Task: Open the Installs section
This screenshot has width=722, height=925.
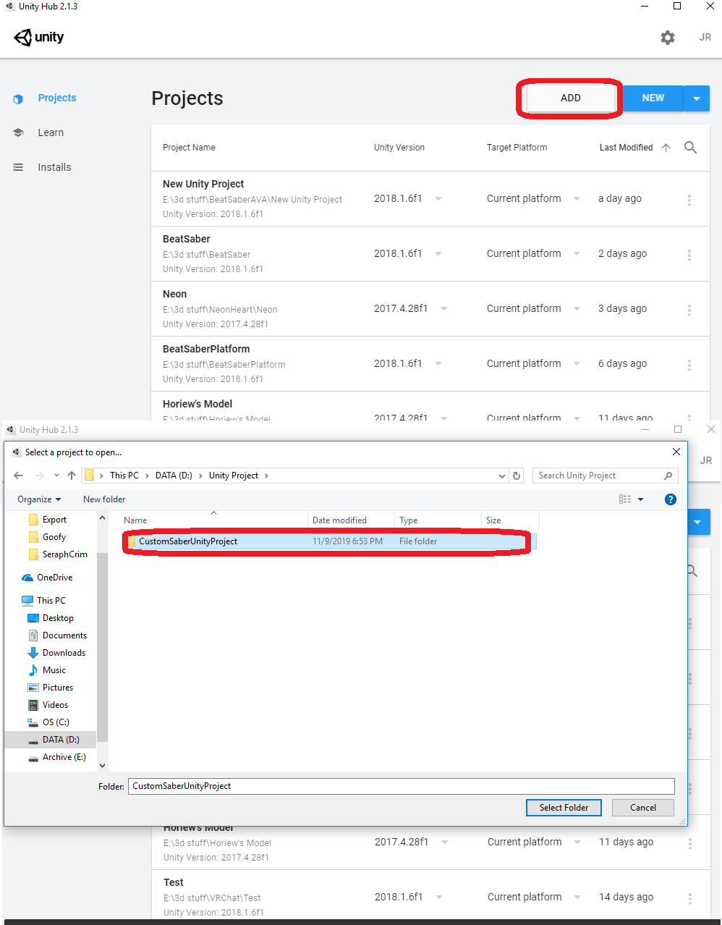Action: click(54, 167)
